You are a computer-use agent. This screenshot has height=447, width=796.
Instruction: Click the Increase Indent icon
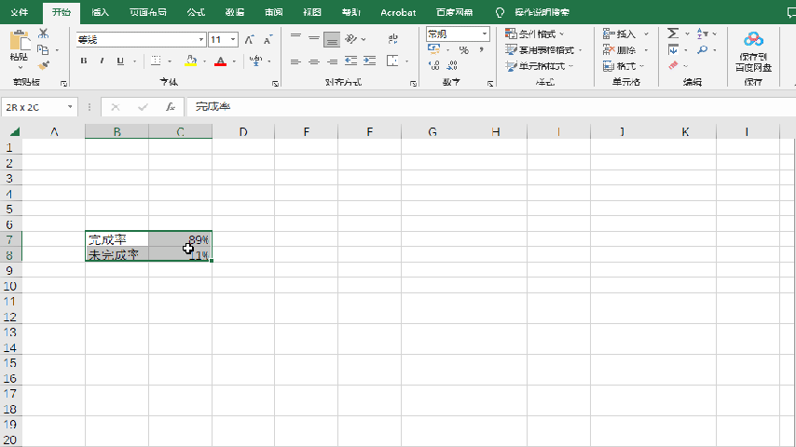click(x=371, y=61)
